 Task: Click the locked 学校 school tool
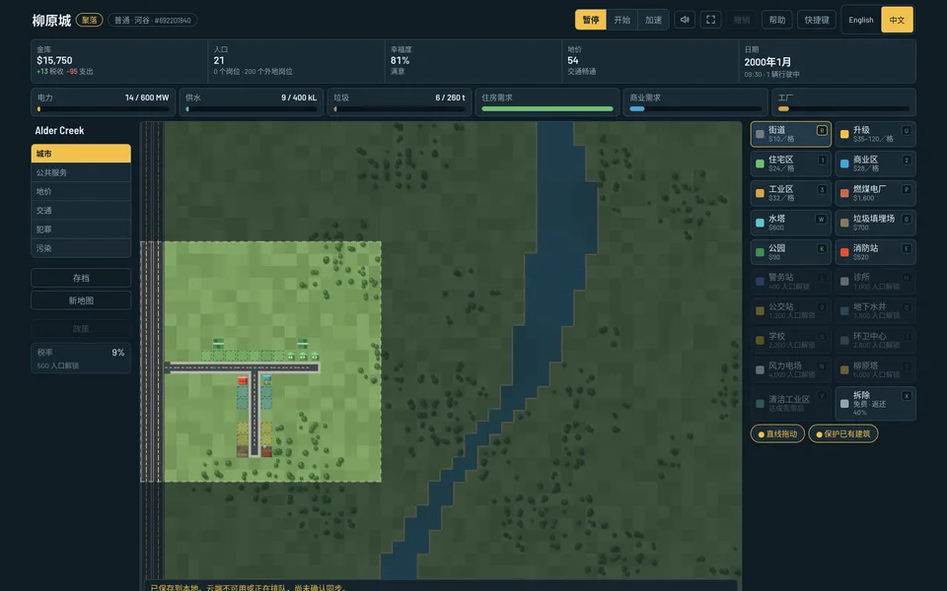pyautogui.click(x=790, y=341)
